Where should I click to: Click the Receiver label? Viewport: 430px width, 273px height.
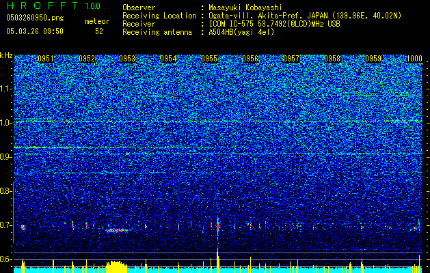pyautogui.click(x=139, y=24)
